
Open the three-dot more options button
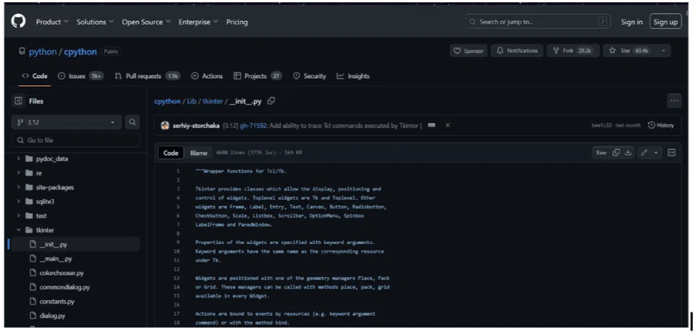click(x=674, y=101)
